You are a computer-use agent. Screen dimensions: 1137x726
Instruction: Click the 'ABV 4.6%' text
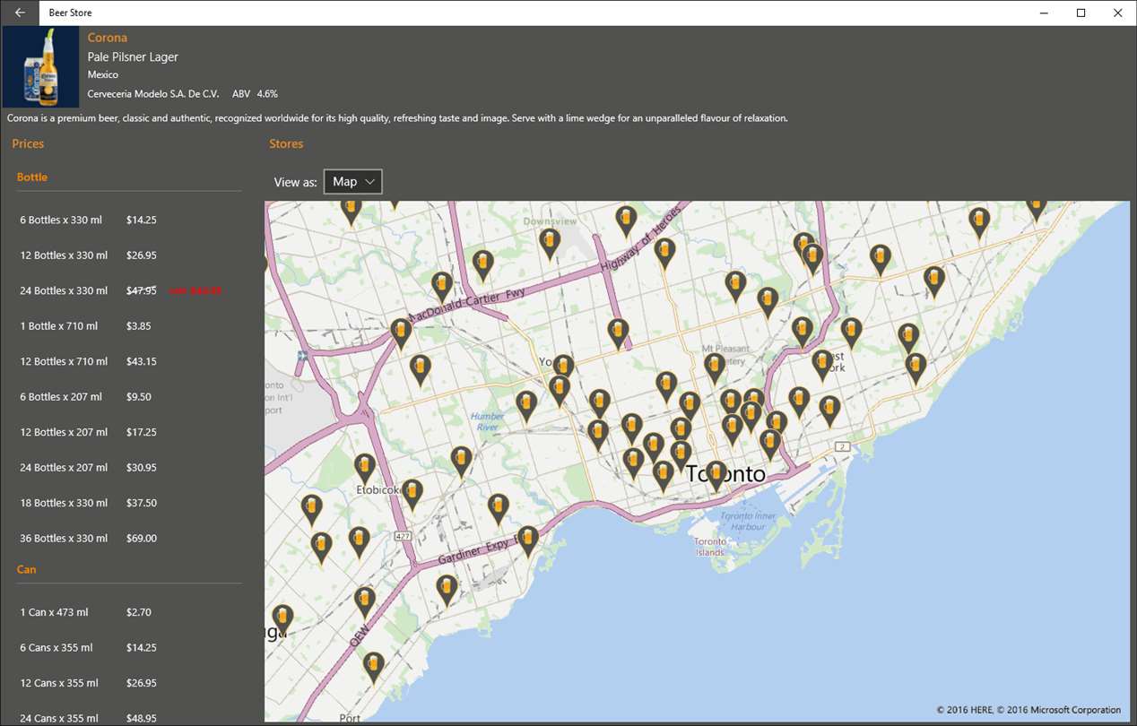[255, 93]
